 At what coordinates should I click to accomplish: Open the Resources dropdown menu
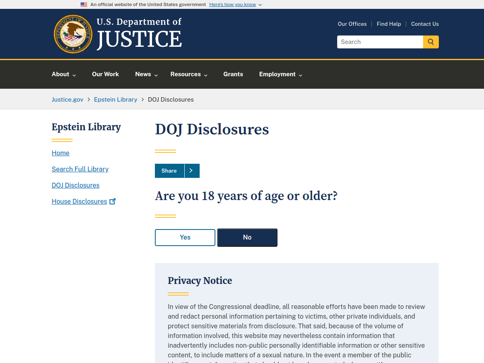(x=189, y=74)
